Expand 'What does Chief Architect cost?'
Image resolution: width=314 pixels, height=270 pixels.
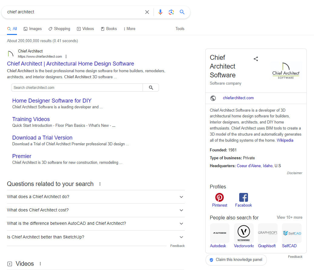click(x=96, y=210)
